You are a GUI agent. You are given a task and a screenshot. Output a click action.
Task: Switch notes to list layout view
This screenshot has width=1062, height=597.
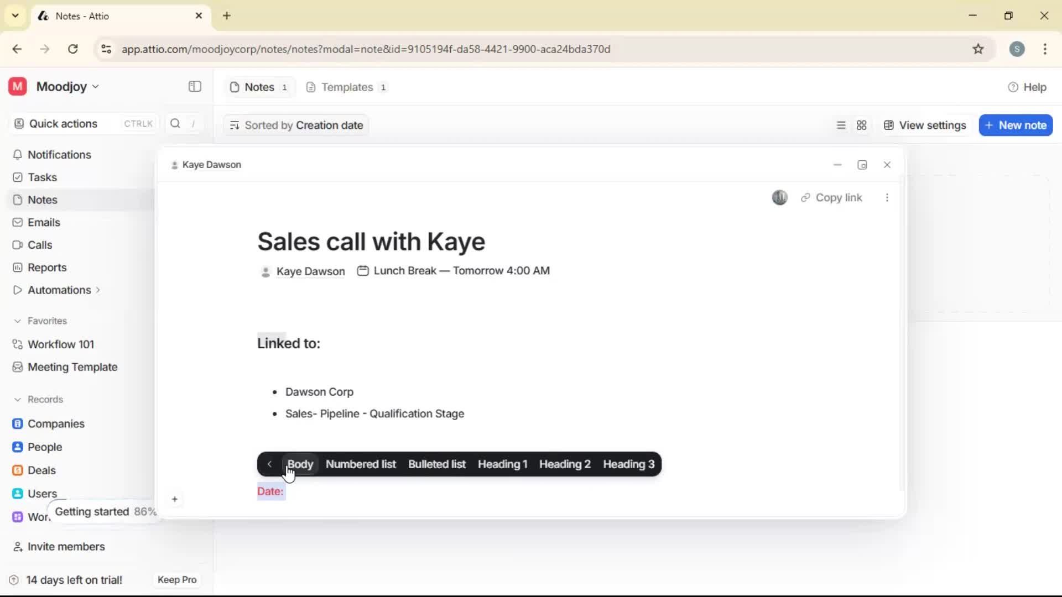pyautogui.click(x=841, y=125)
